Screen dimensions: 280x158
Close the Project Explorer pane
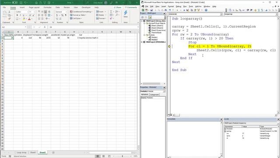click(x=164, y=14)
